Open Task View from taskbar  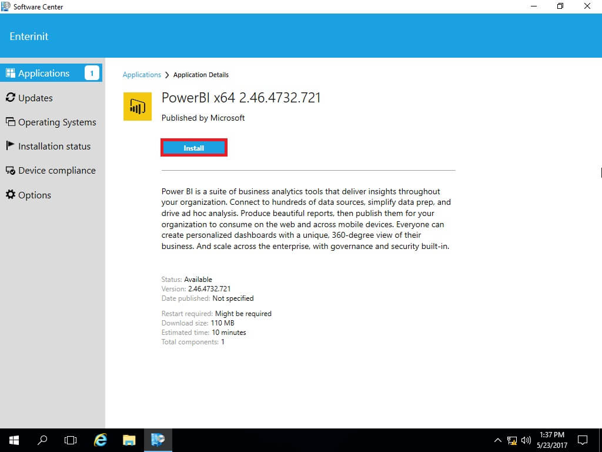(x=71, y=440)
